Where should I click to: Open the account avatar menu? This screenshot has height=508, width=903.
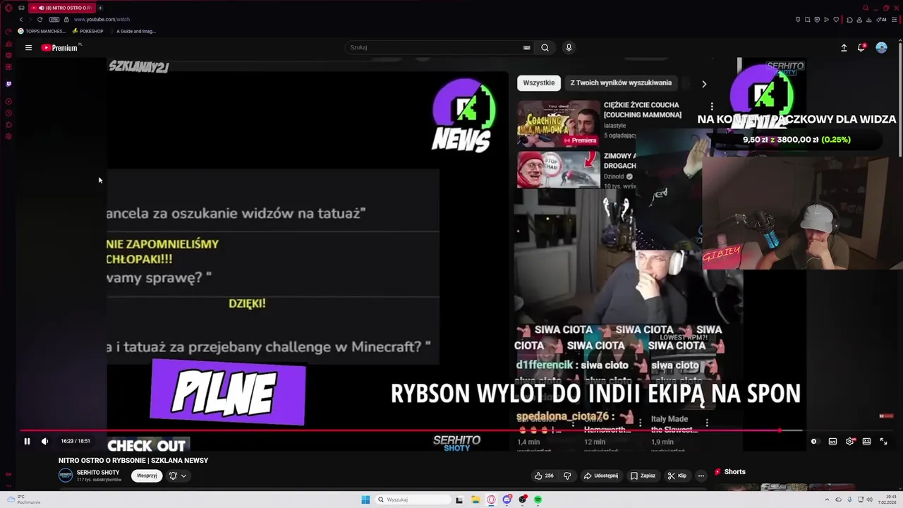point(881,47)
